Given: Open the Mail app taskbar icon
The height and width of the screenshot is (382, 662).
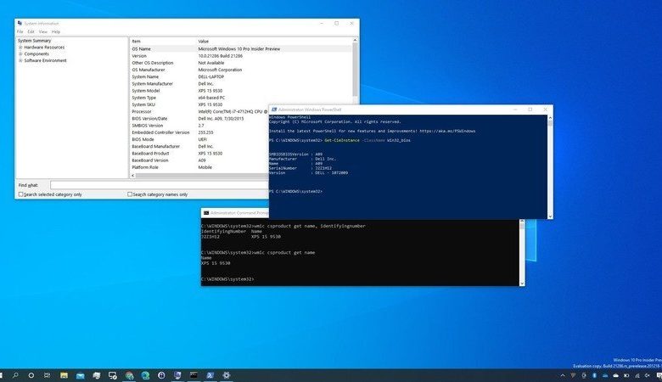Looking at the screenshot, I should pyautogui.click(x=81, y=375).
